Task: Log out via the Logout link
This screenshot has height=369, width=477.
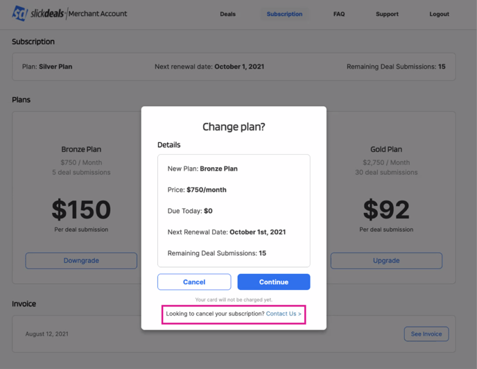Action: pyautogui.click(x=439, y=14)
